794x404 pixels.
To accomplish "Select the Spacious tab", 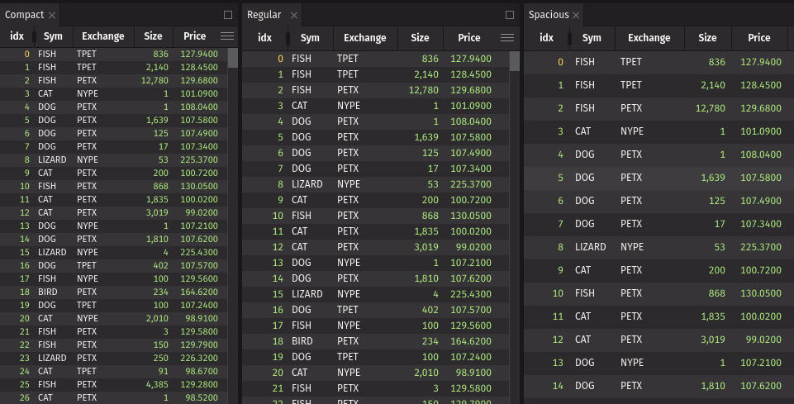I will point(549,15).
